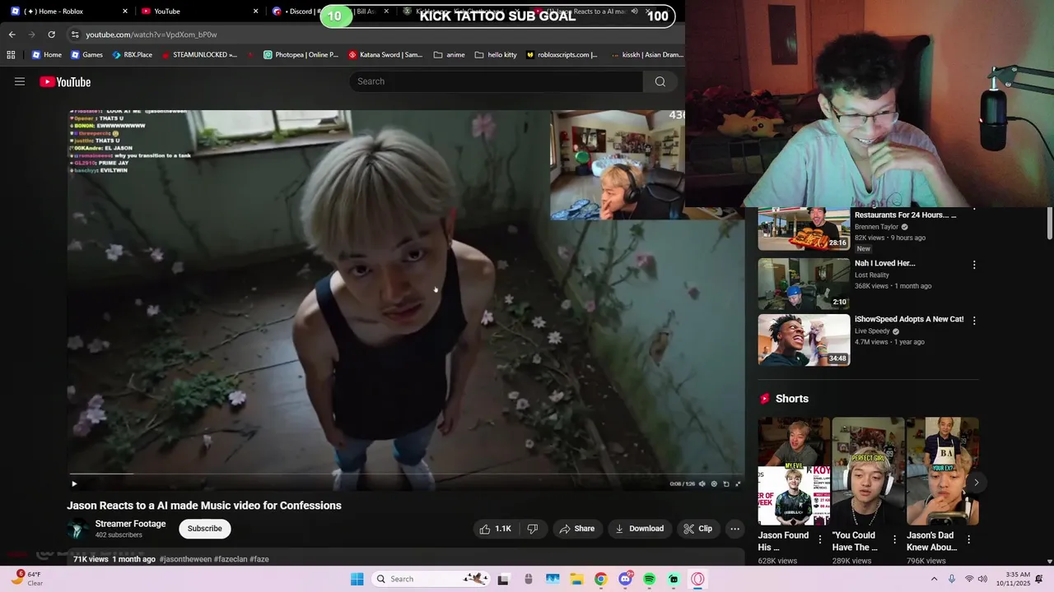Viewport: 1054px width, 592px height.
Task: Open options for 'Nah I Loved Her...'
Action: pos(974,265)
